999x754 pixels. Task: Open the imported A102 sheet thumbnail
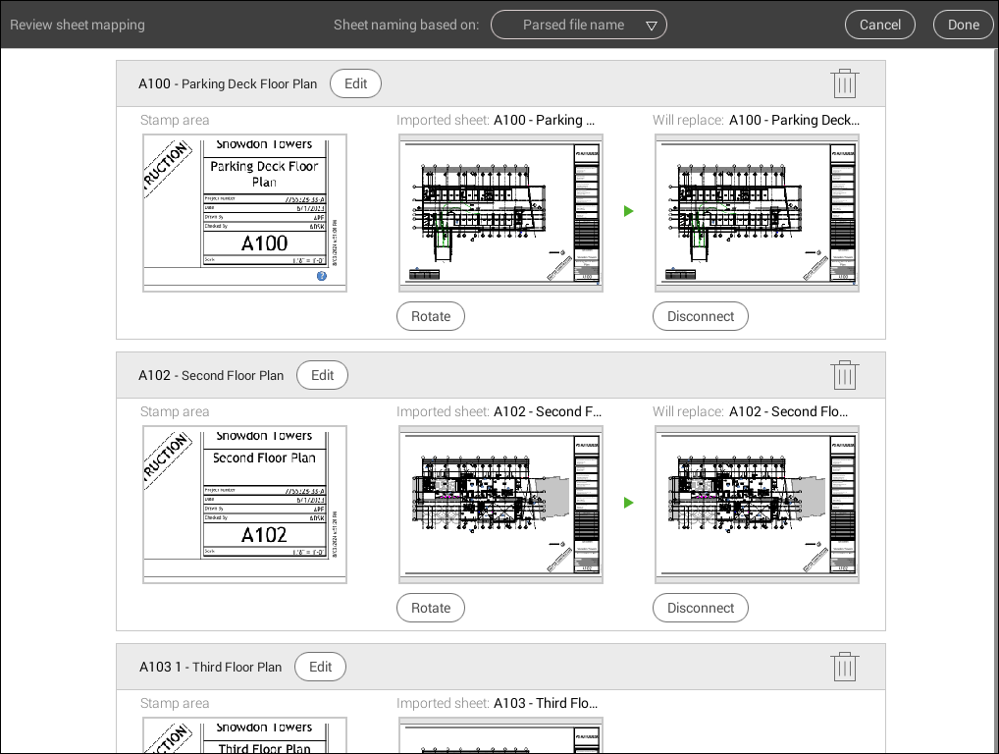tap(500, 505)
